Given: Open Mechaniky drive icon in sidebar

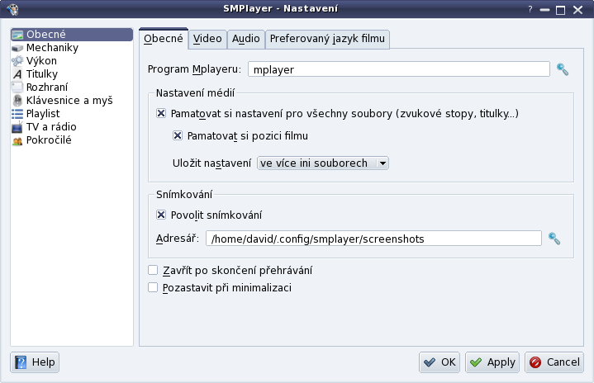Looking at the screenshot, I should (17, 48).
